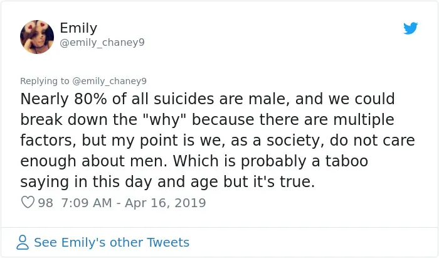
Task: Click the tweet line starting 'factors, but my point'
Action: point(218,141)
